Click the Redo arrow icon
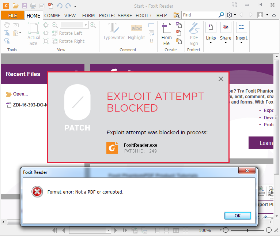Screen dimensions: 280x236 [x=68, y=6]
